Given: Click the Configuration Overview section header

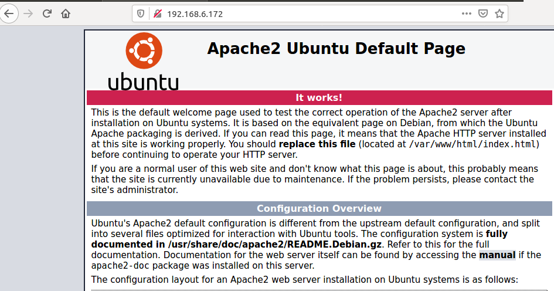Looking at the screenshot, I should pos(319,209).
